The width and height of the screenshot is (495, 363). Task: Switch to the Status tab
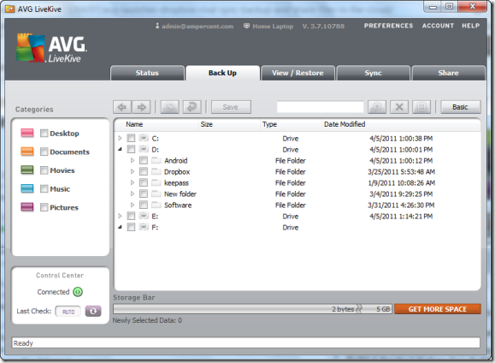pos(147,73)
